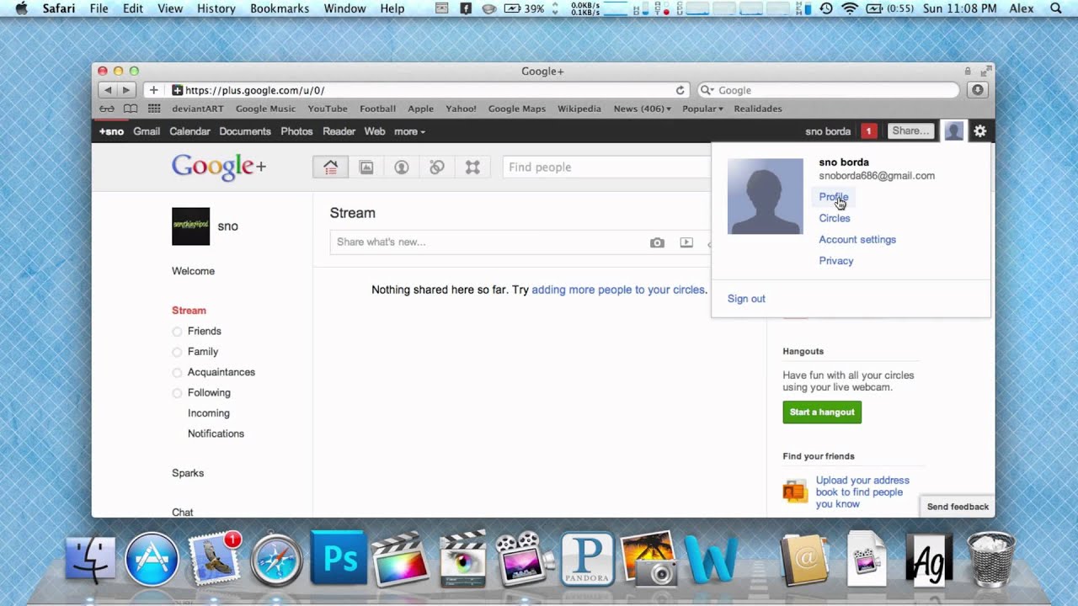Add a video via play icon
Screen dimensions: 1078x606
pos(686,242)
